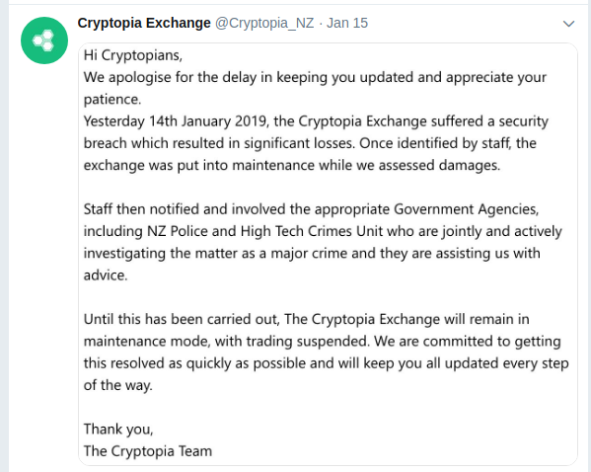This screenshot has width=591, height=472.
Task: Click the 'including NZ Police and High Tech' line
Action: pos(323,231)
